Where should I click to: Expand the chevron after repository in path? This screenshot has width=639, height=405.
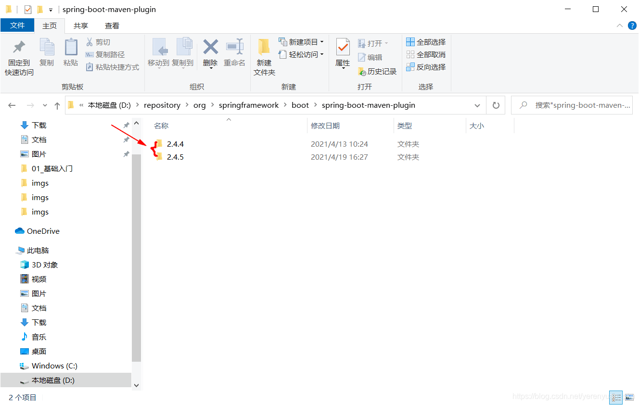(x=187, y=105)
